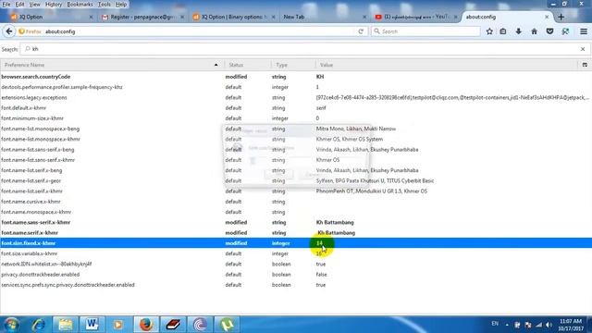Select font.name.cursive.x-khmr row
The height and width of the screenshot is (333, 592).
coord(296,202)
